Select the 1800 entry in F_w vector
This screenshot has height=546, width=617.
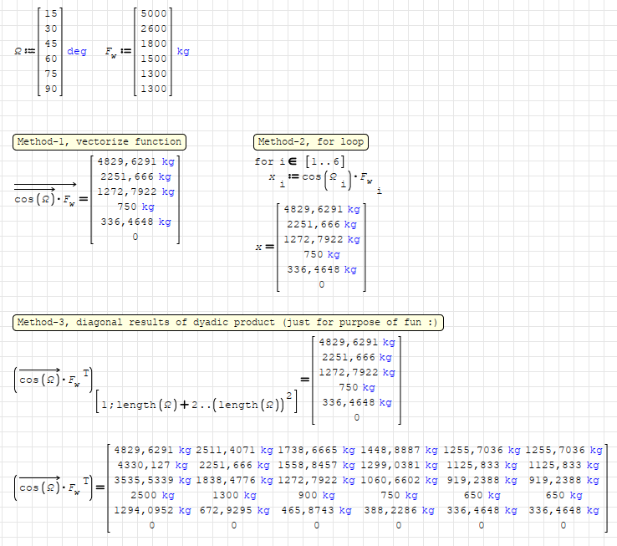tap(153, 43)
